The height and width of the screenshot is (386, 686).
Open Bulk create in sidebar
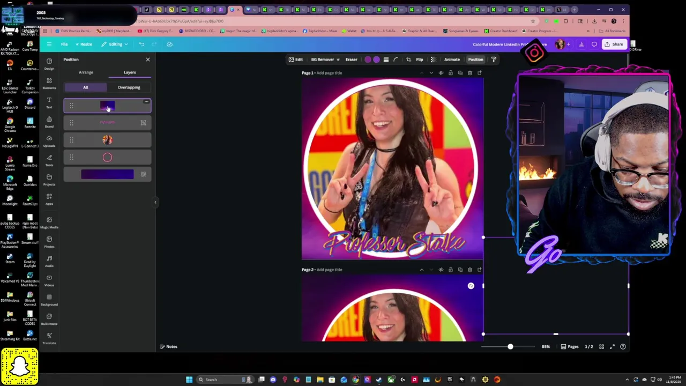(x=49, y=319)
